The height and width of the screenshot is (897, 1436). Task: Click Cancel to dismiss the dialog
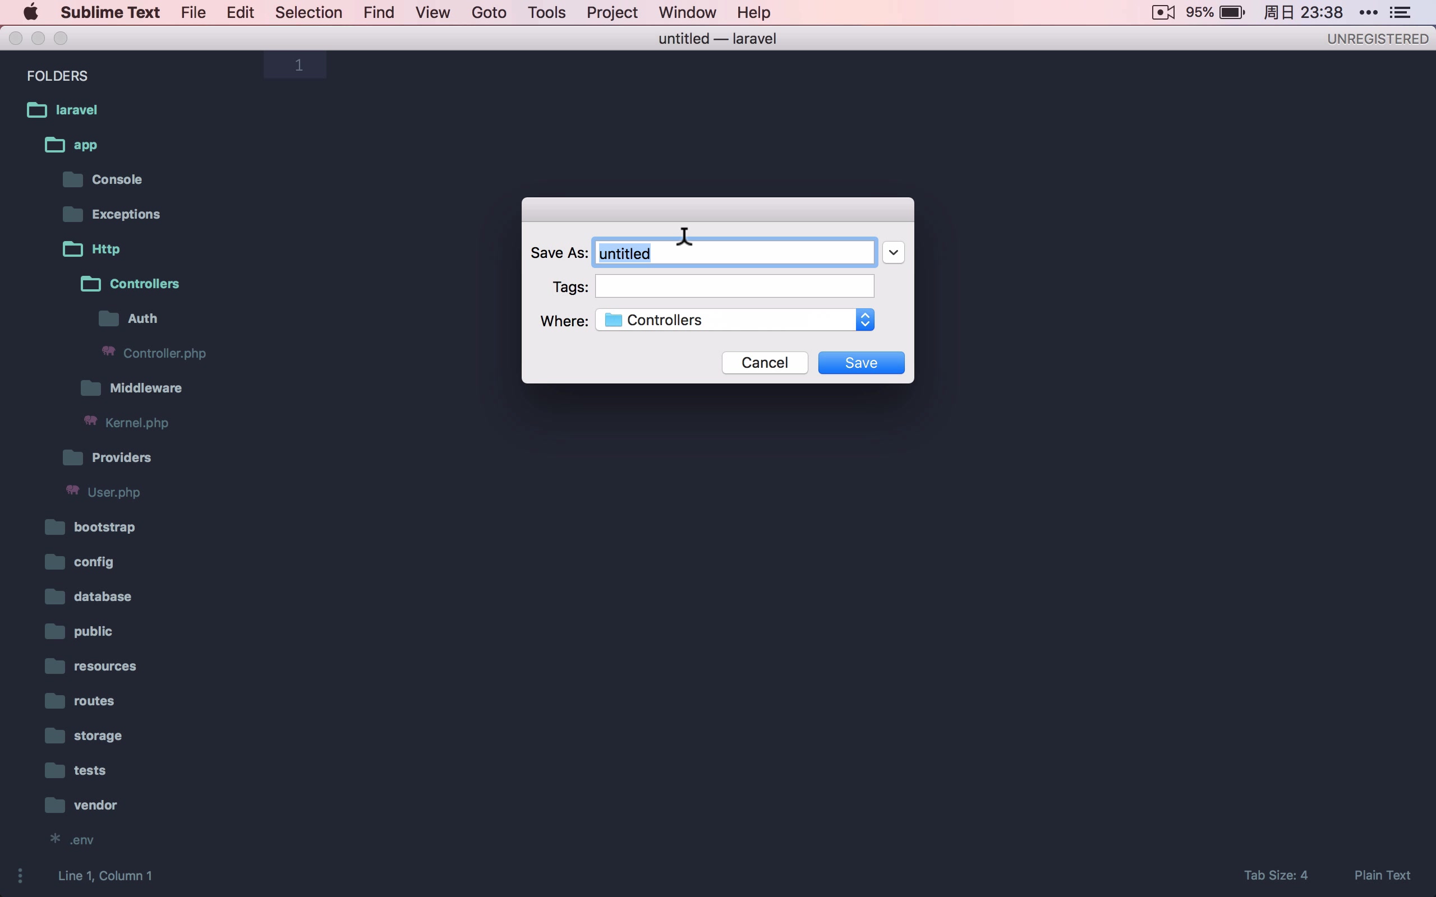coord(764,362)
